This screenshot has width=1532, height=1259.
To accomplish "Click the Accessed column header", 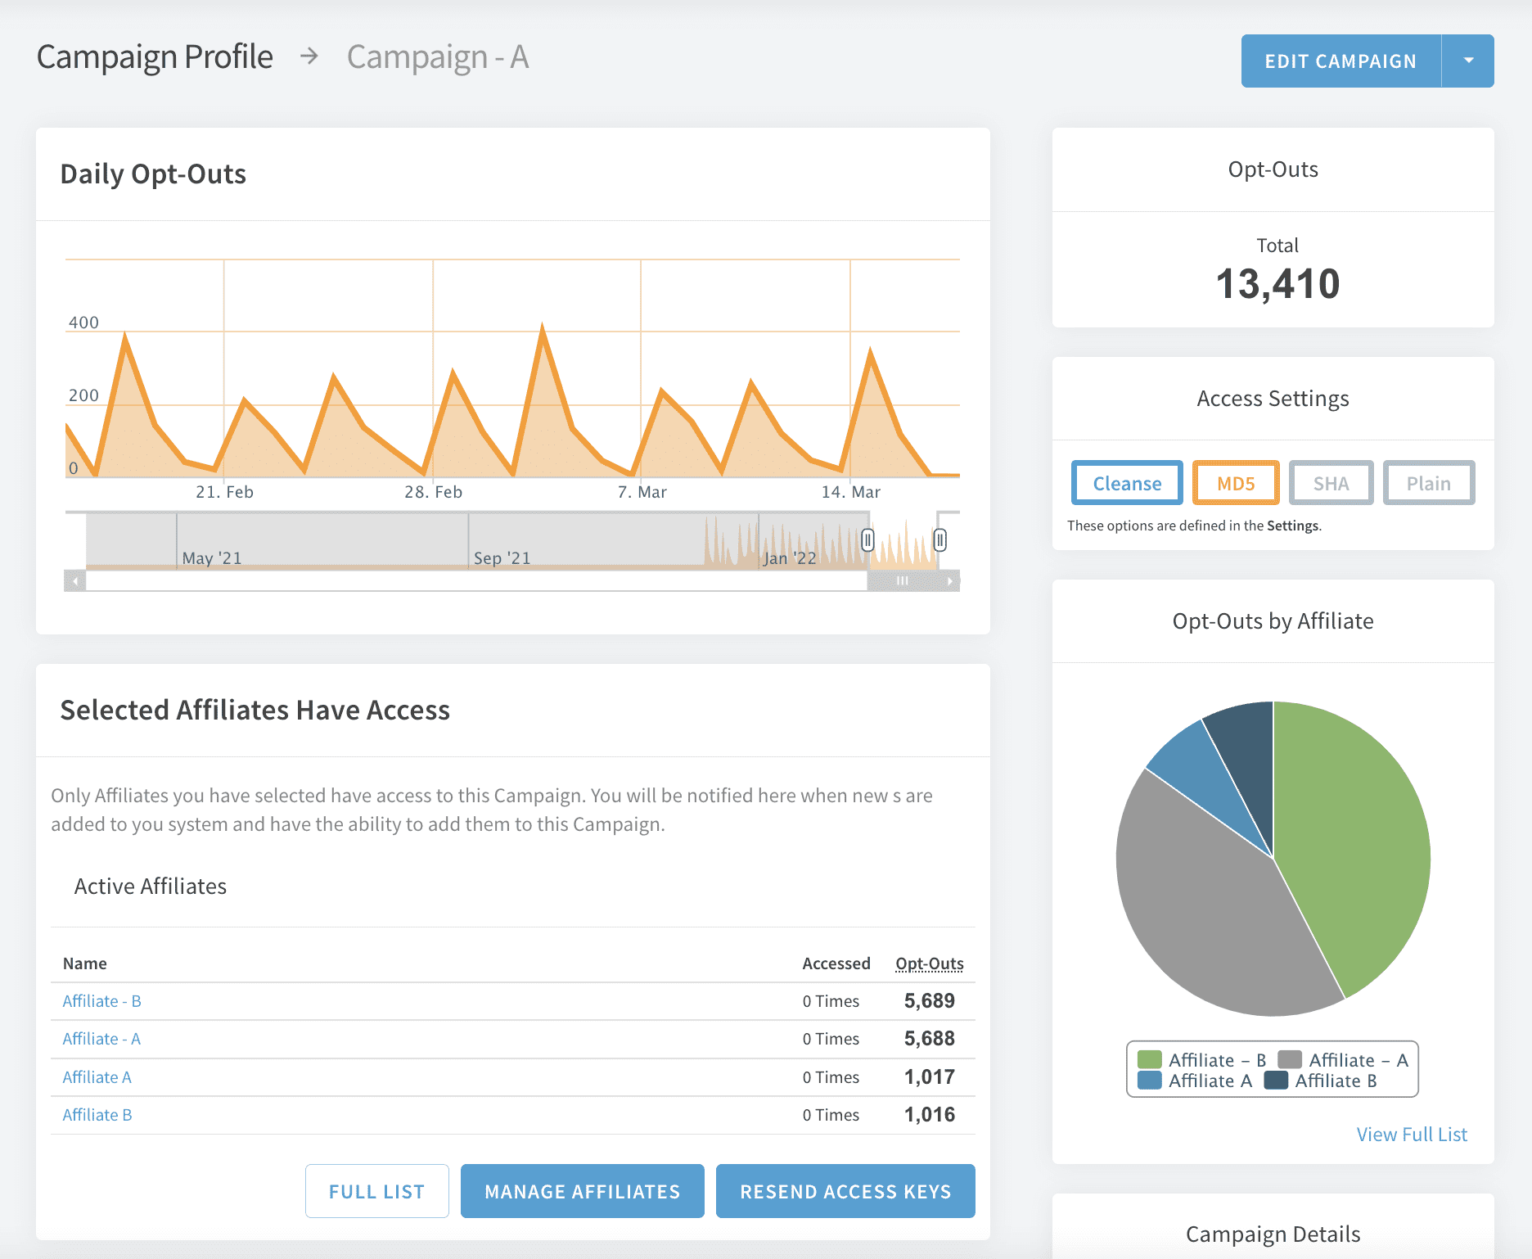I will (x=836, y=963).
